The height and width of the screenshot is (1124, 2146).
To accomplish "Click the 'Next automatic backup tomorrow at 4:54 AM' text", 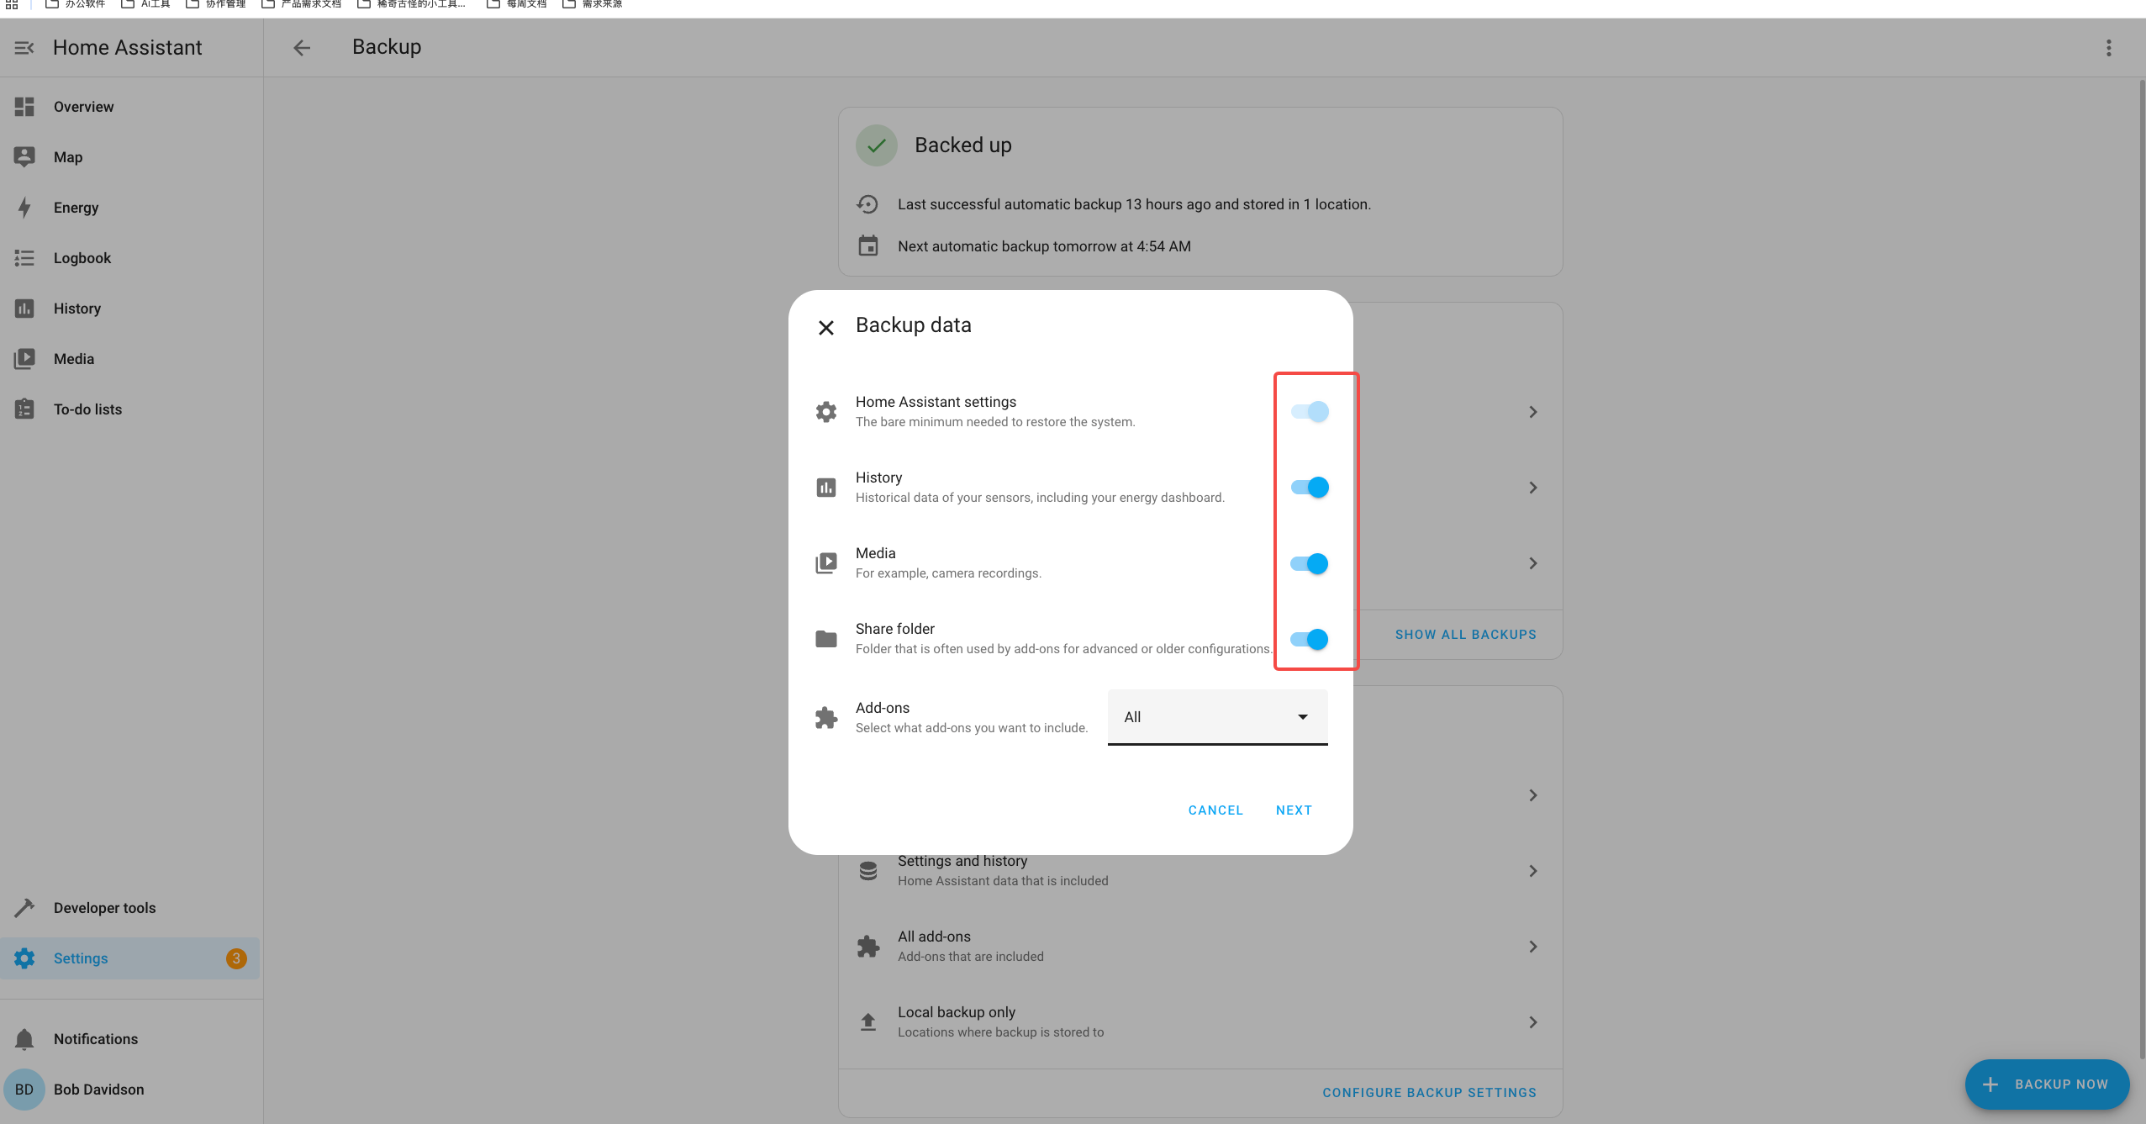I will click(x=1044, y=246).
